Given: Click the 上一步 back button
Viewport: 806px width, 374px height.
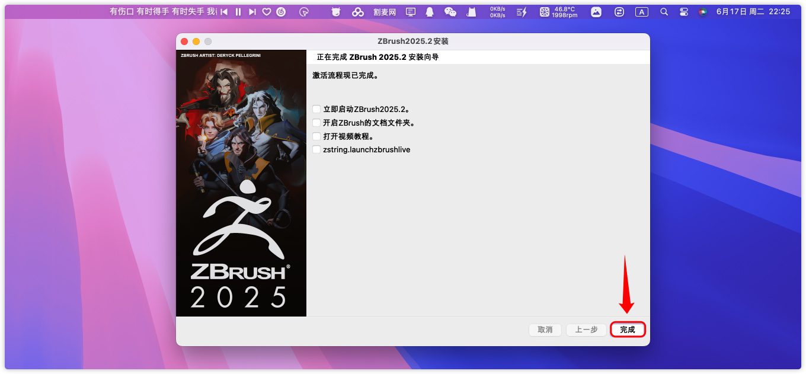Looking at the screenshot, I should (x=586, y=330).
